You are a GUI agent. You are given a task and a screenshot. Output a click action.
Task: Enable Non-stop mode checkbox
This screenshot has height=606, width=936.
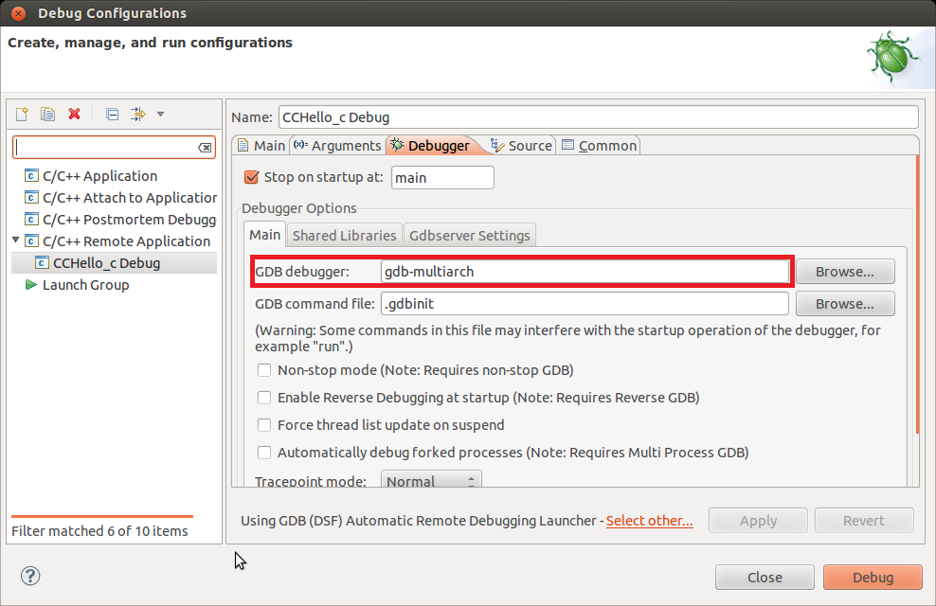[264, 370]
